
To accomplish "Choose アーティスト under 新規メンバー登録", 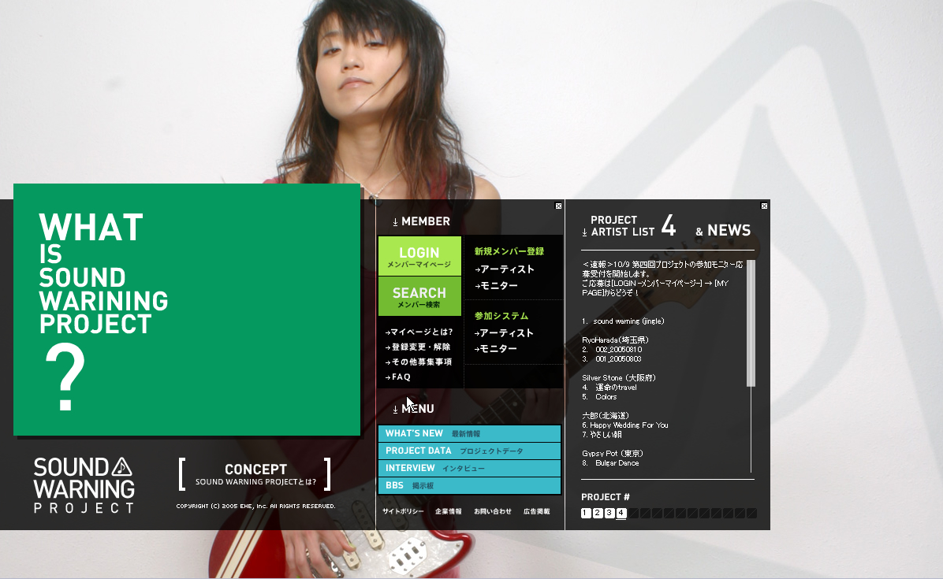I will 505,269.
